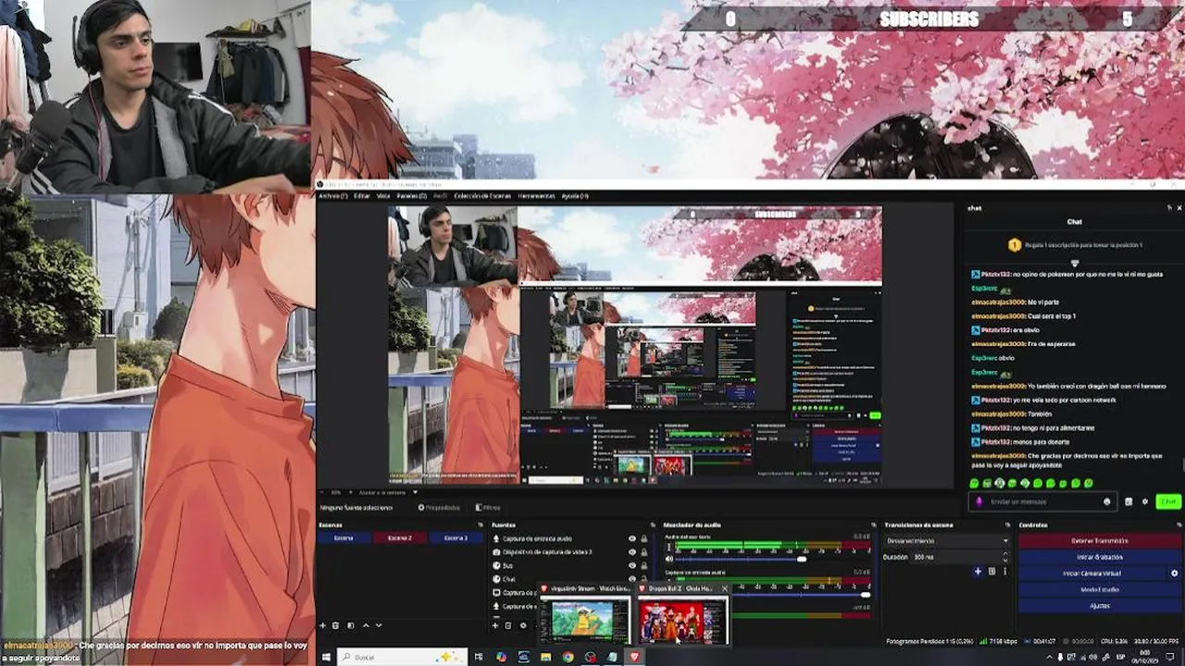
Task: Open the Editar menu
Action: (x=361, y=196)
